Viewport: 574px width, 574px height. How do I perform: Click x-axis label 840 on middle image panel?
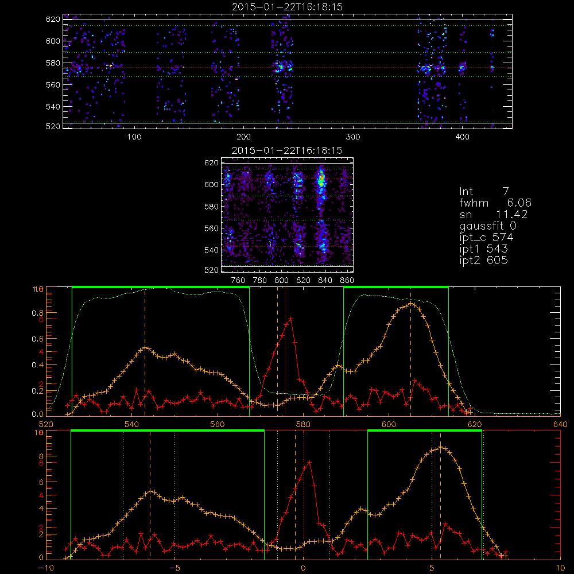click(x=325, y=281)
